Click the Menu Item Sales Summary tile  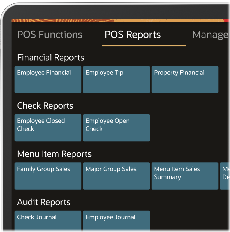pos(185,176)
